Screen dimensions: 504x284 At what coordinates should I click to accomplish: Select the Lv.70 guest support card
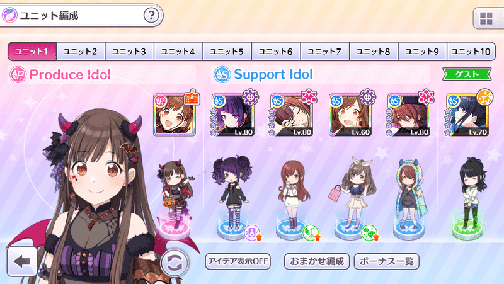(467, 115)
